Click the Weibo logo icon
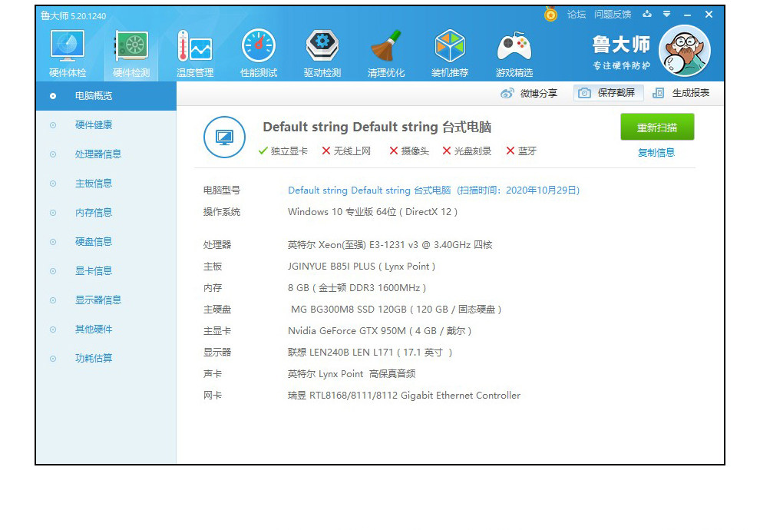Image resolution: width=760 pixels, height=530 pixels. [x=507, y=93]
